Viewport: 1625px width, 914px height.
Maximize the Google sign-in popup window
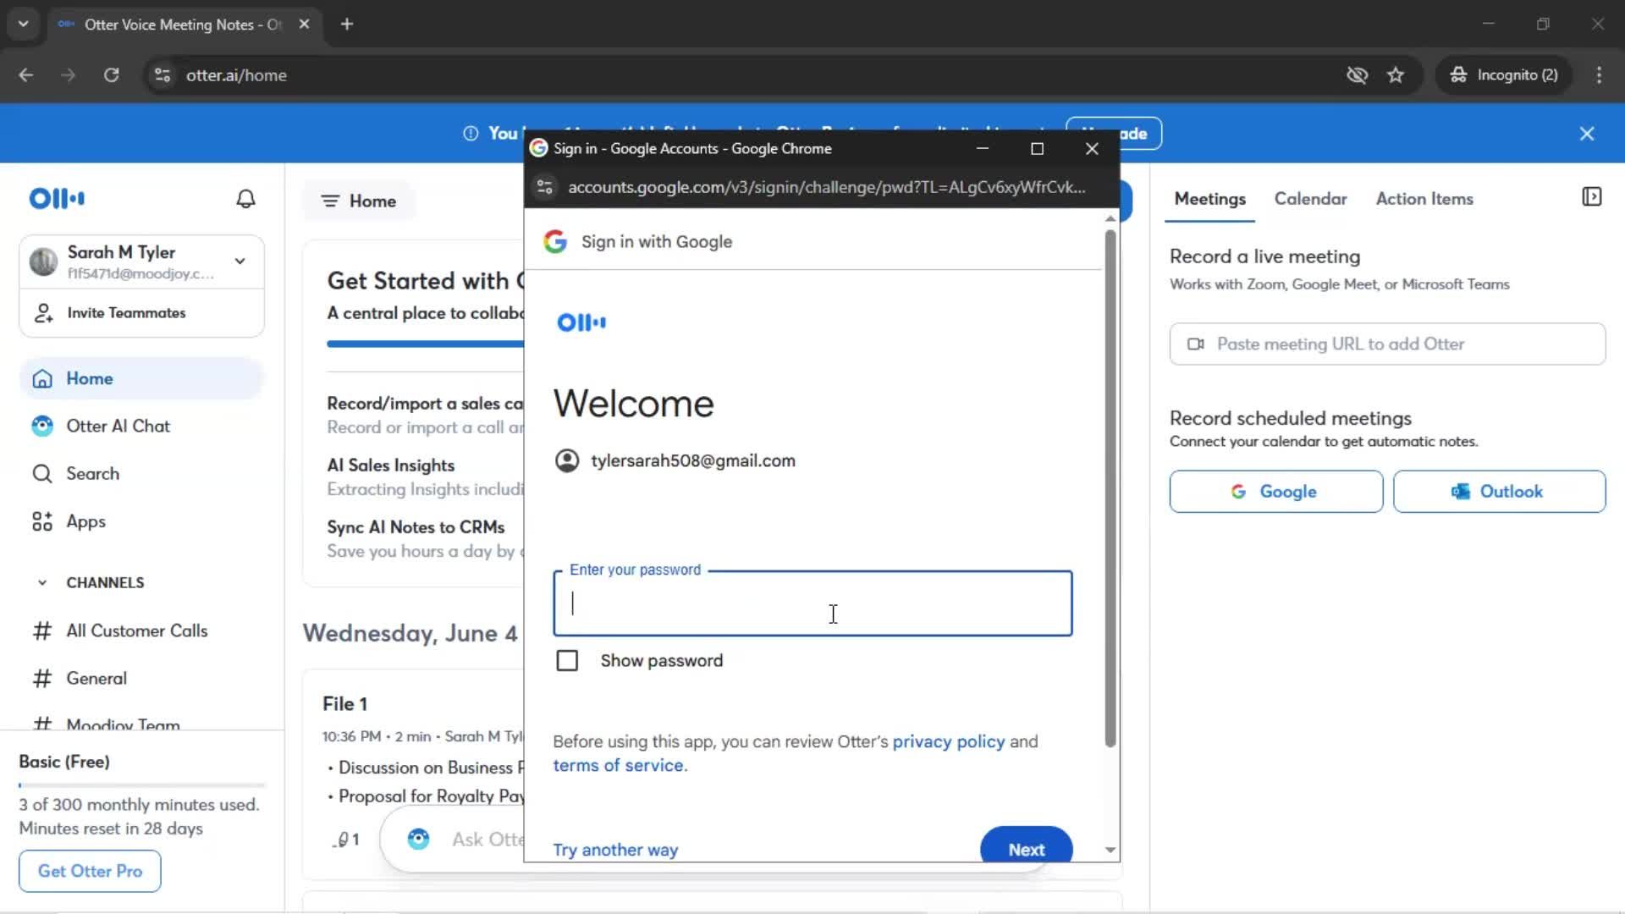(1038, 149)
